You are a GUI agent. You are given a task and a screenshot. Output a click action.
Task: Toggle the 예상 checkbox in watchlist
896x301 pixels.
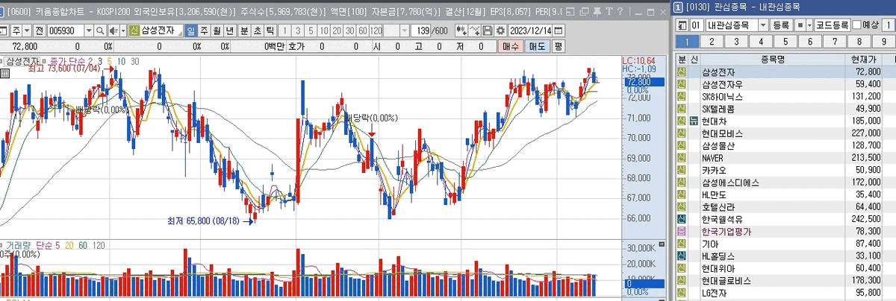click(x=857, y=25)
